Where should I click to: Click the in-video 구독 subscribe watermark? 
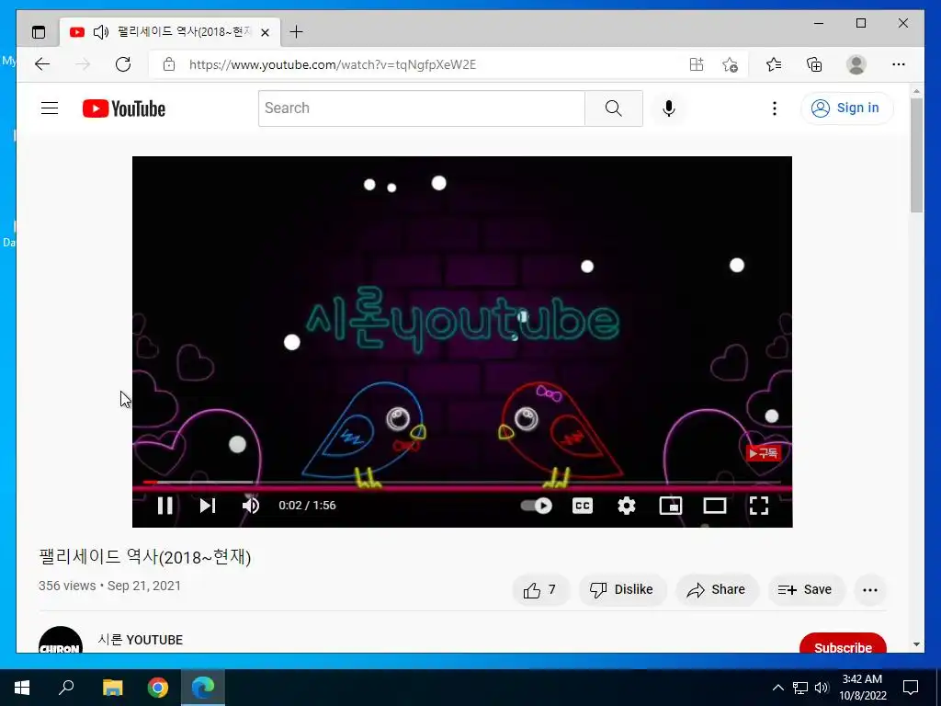[763, 452]
